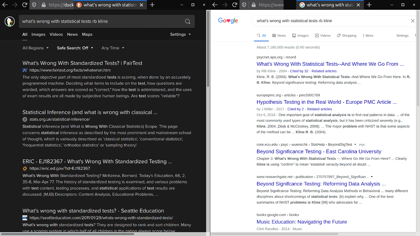
Task: Select DuckDuckGo Videos tab
Action: click(56, 34)
